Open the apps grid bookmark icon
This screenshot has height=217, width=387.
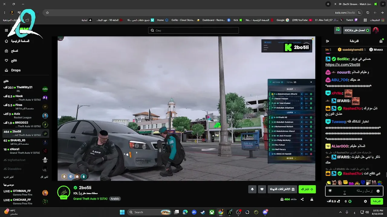(365, 20)
